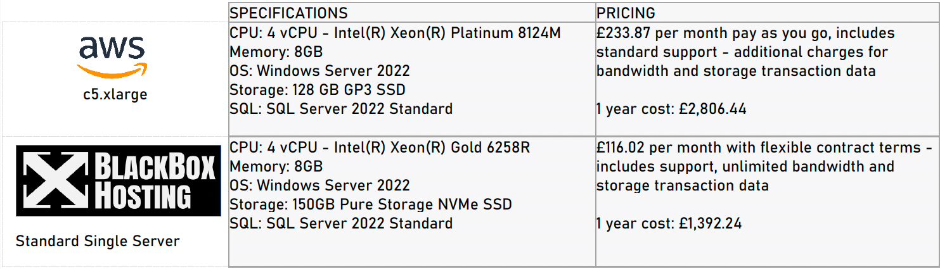Click BlackBox SQL Server 2022 Standard line
Screen dimensions: 940x269
(341, 223)
